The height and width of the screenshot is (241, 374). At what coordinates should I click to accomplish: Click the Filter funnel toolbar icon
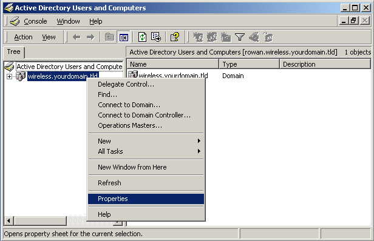[x=239, y=37]
